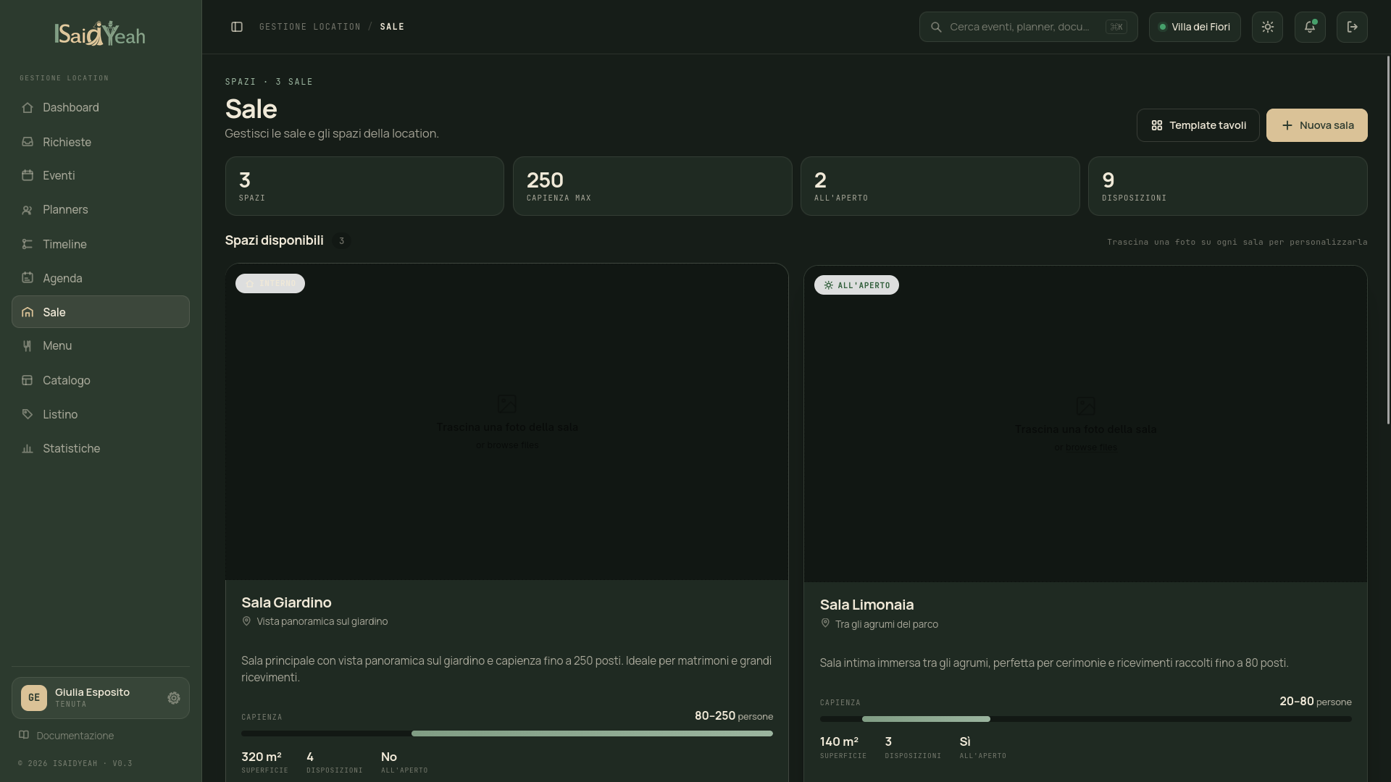Click the GE user avatar
The image size is (1391, 782).
34,698
